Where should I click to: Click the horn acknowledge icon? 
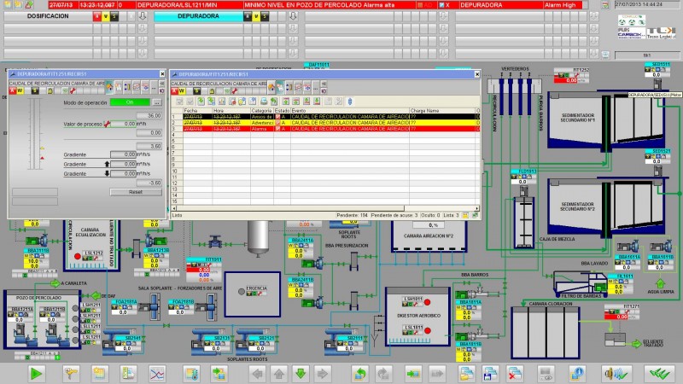click(615, 374)
